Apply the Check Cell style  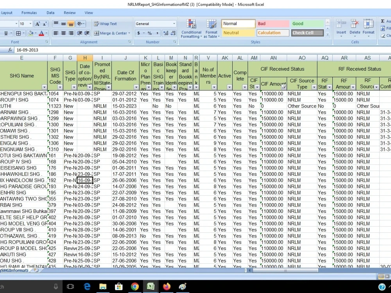[x=307, y=33]
